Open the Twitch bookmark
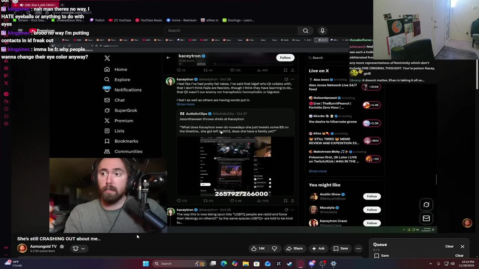The width and height of the screenshot is (479, 269). coord(97,20)
